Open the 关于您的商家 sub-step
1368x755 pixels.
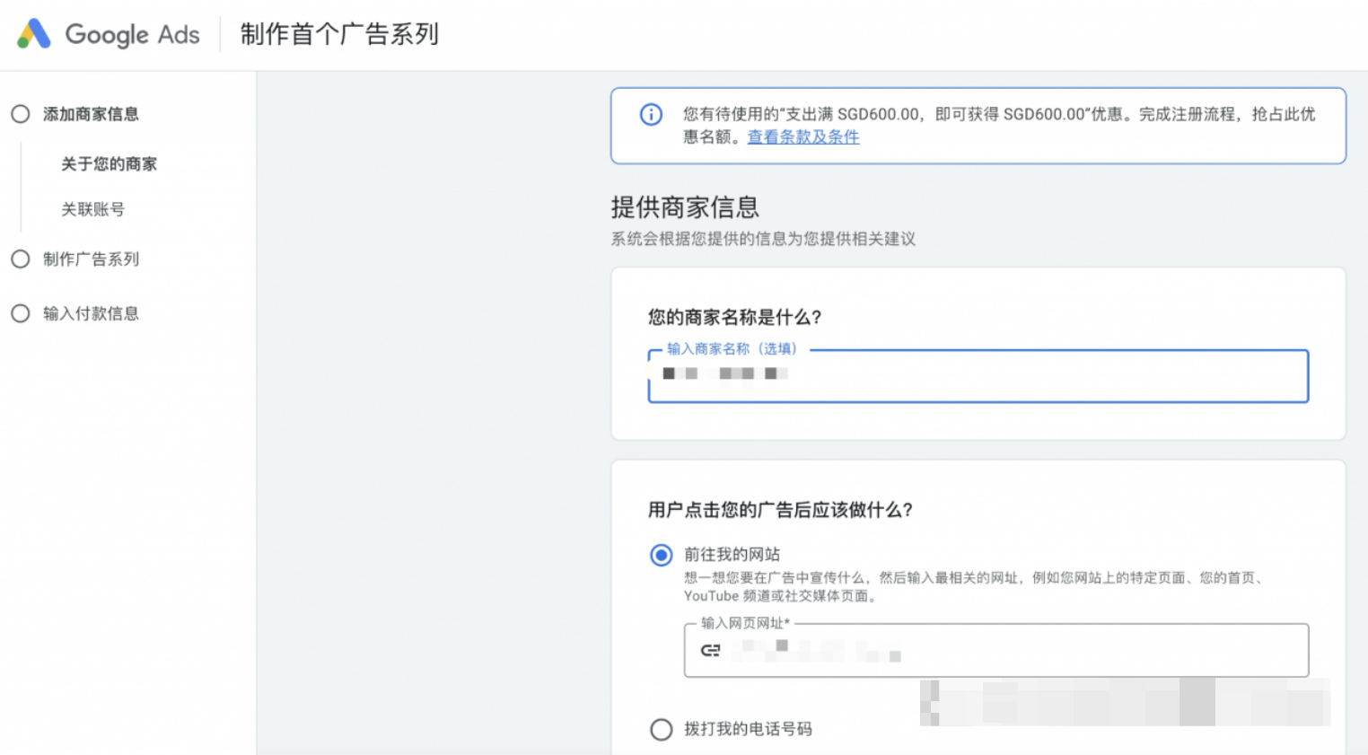[x=109, y=163]
